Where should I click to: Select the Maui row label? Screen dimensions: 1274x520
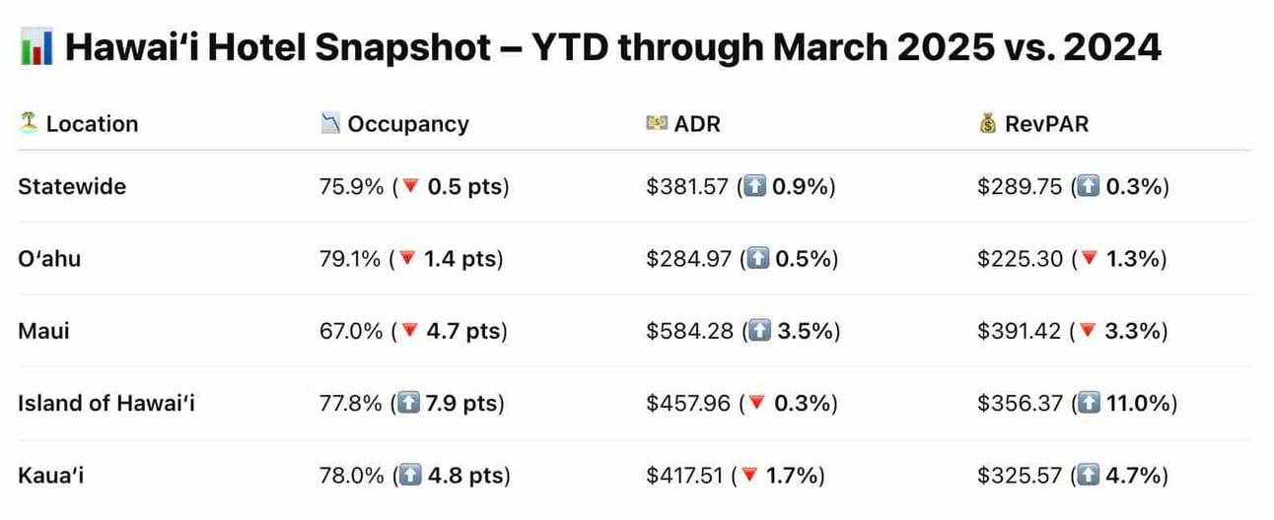pyautogui.click(x=43, y=332)
